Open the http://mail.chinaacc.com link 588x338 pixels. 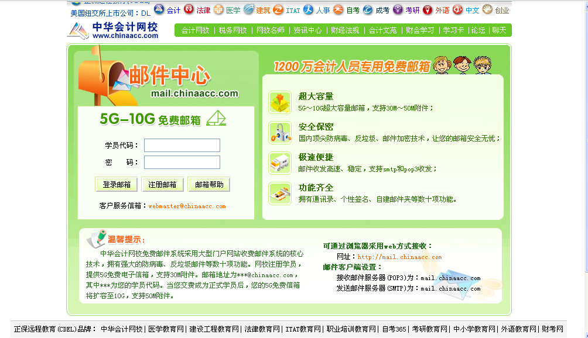point(400,257)
